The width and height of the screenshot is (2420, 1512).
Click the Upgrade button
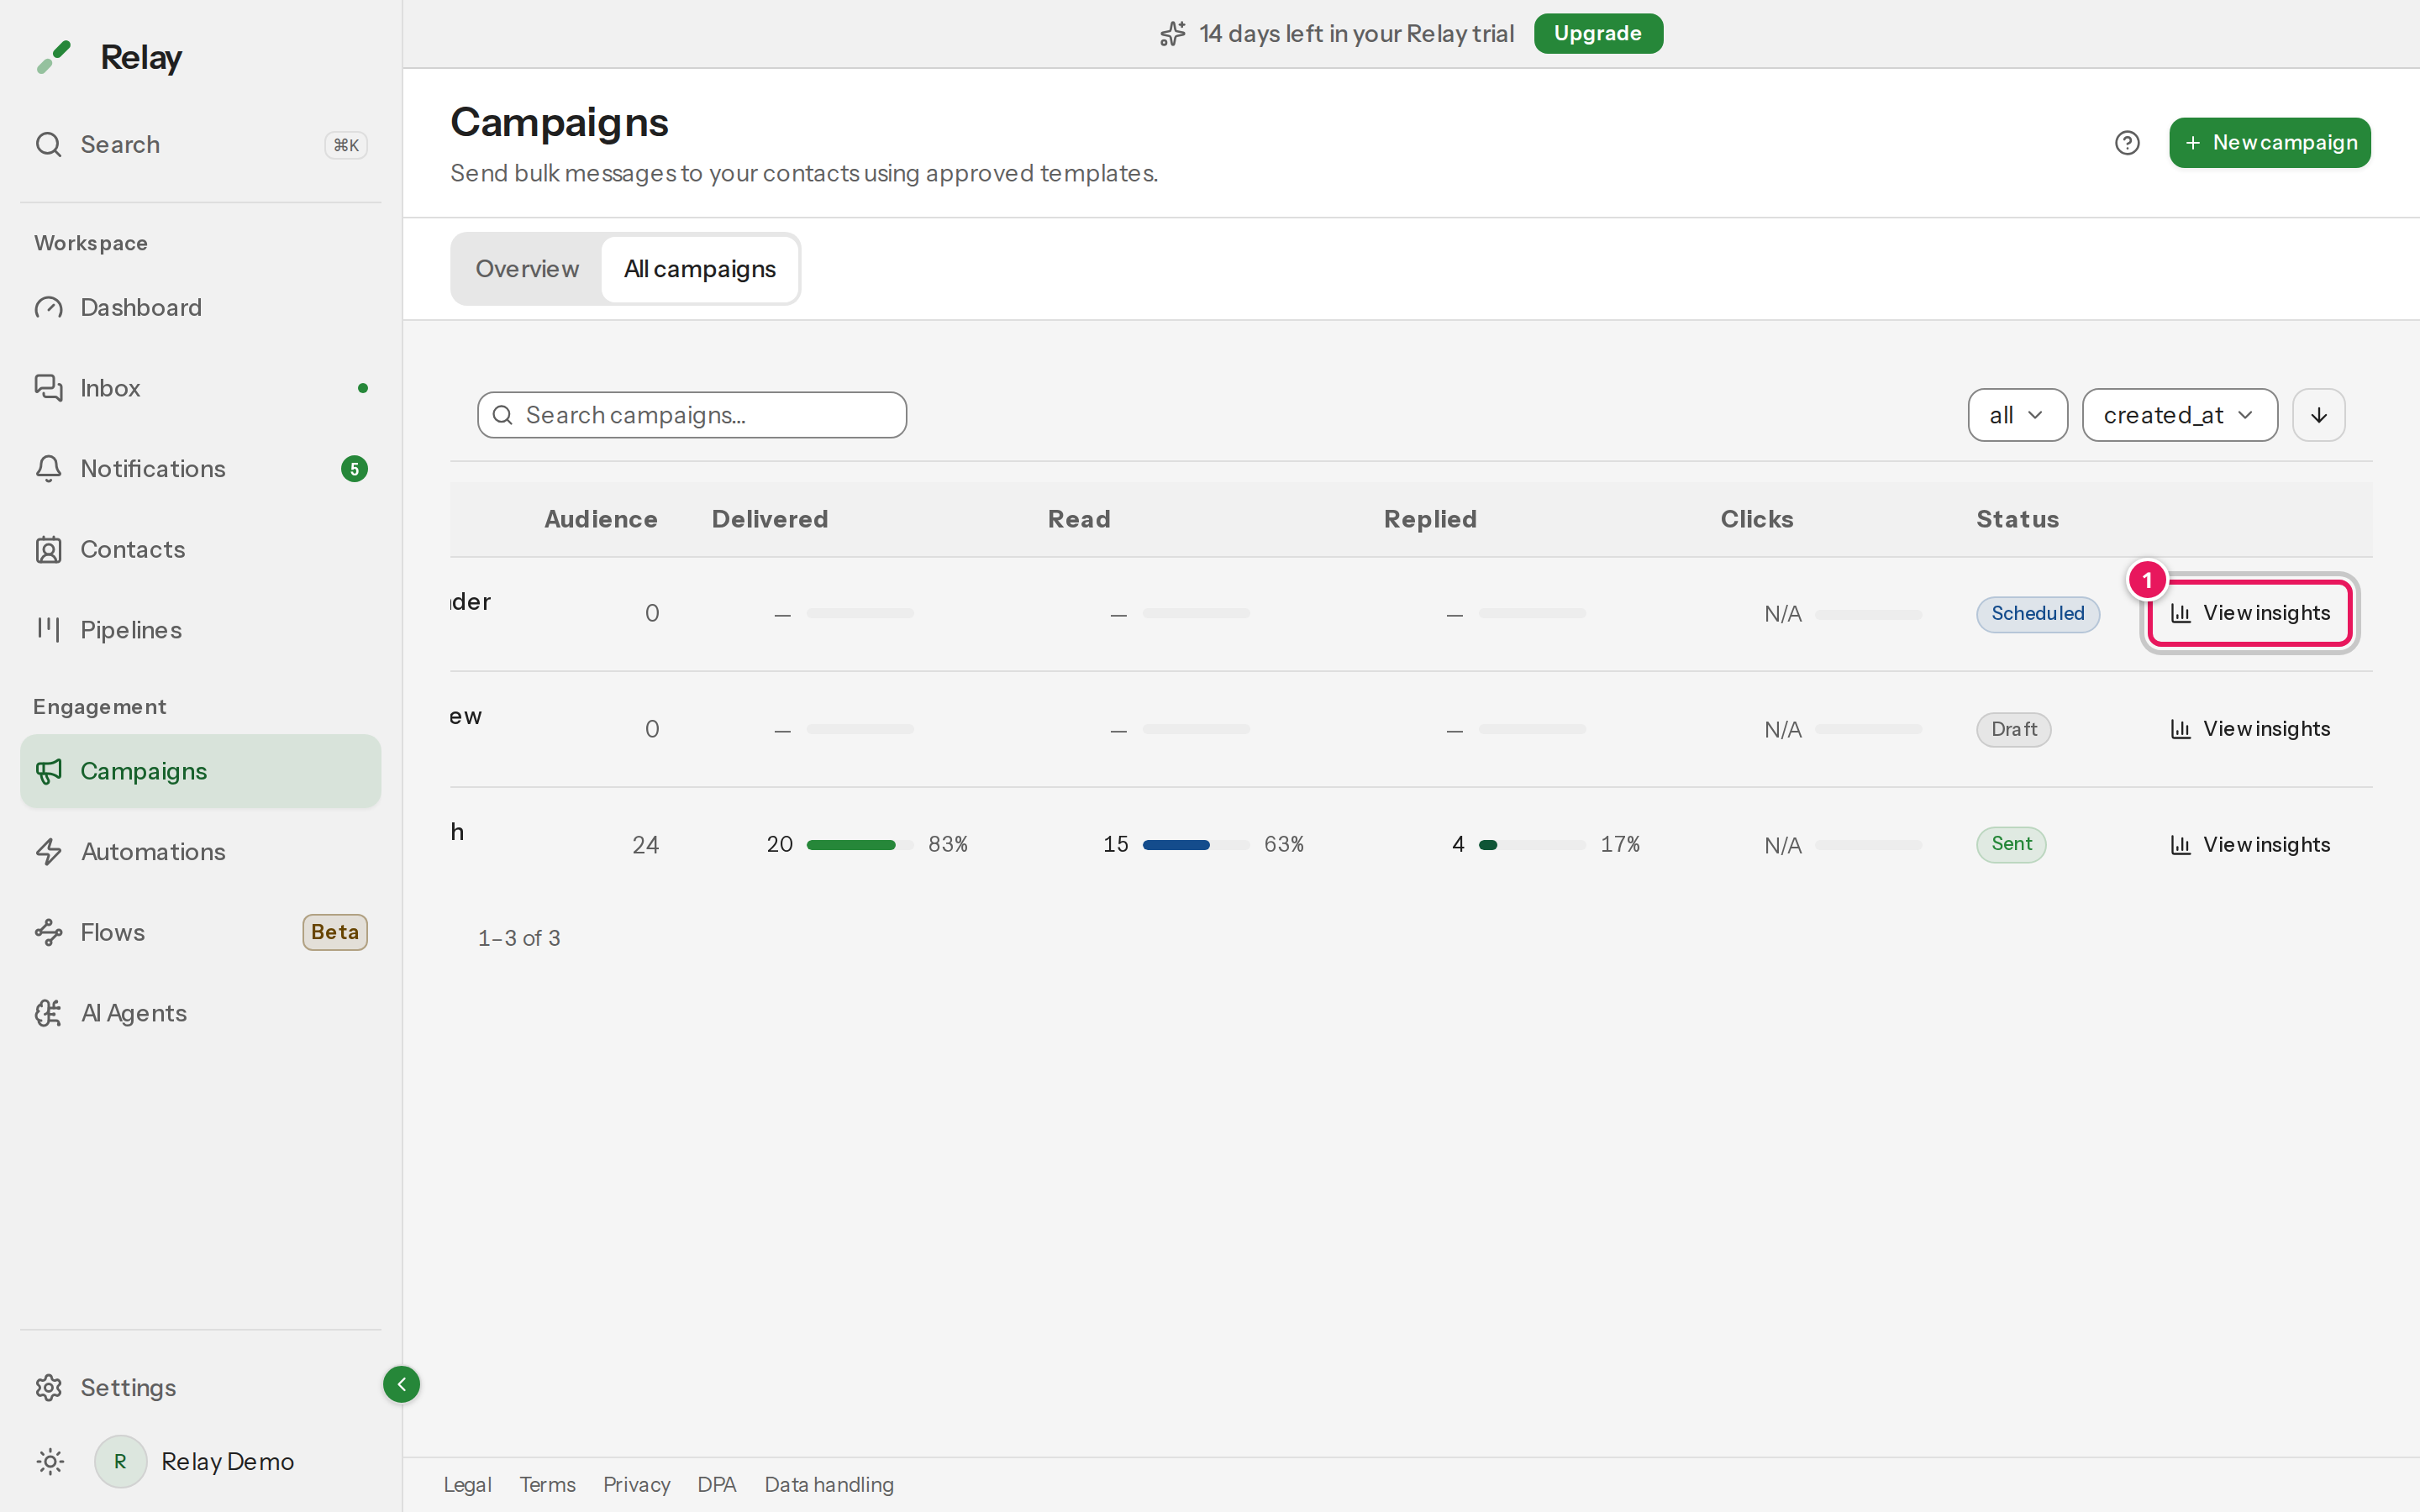[1597, 33]
